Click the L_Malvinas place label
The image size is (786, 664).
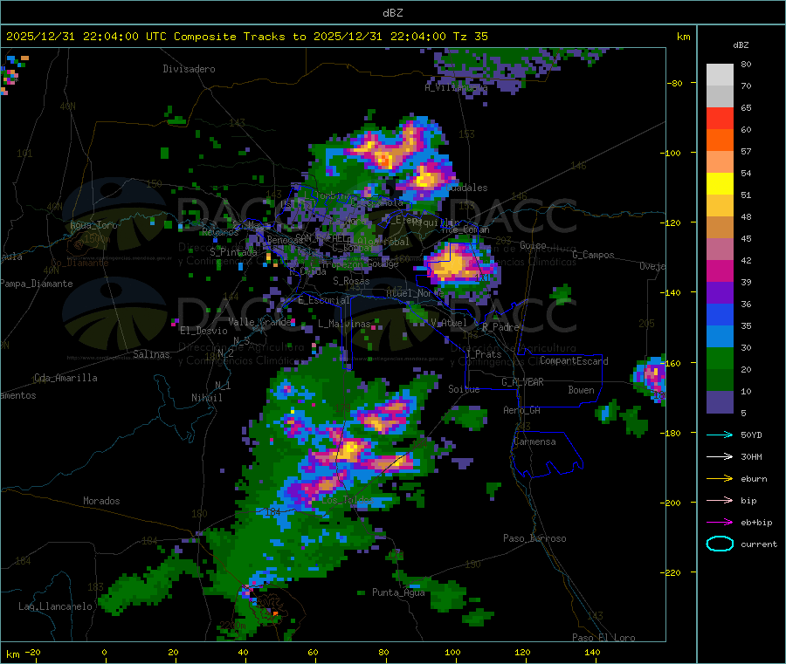point(344,324)
